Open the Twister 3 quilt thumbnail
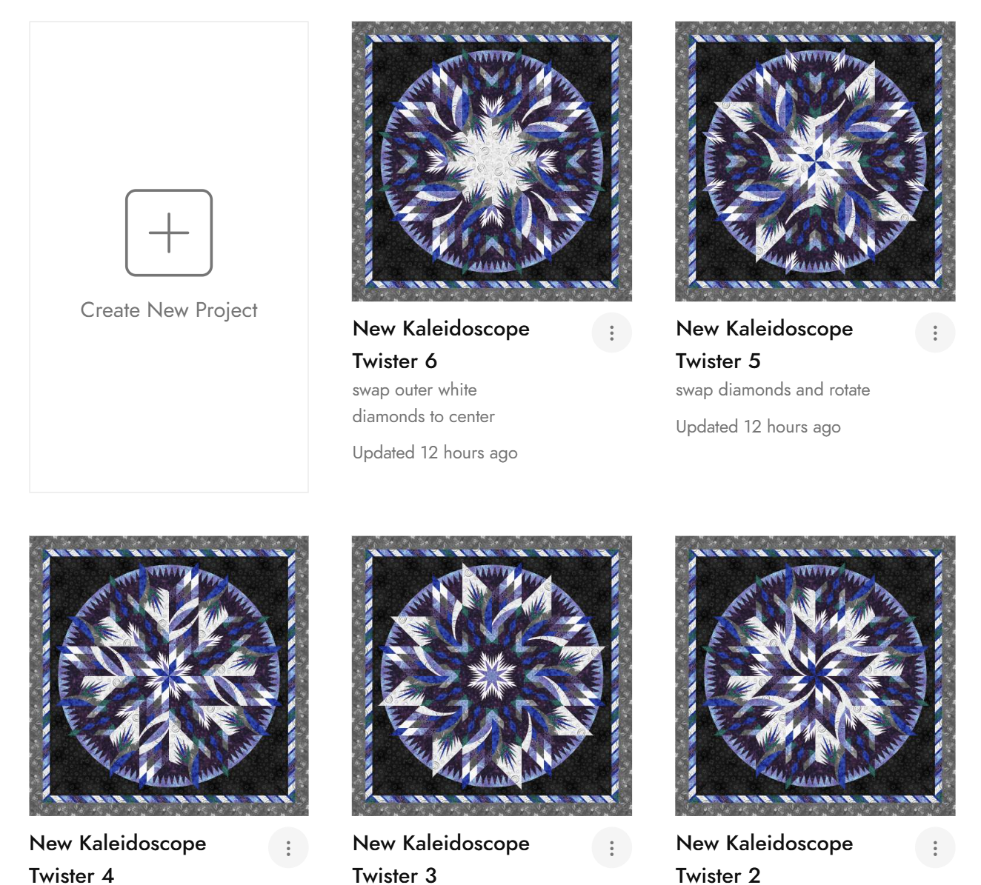 (x=492, y=676)
